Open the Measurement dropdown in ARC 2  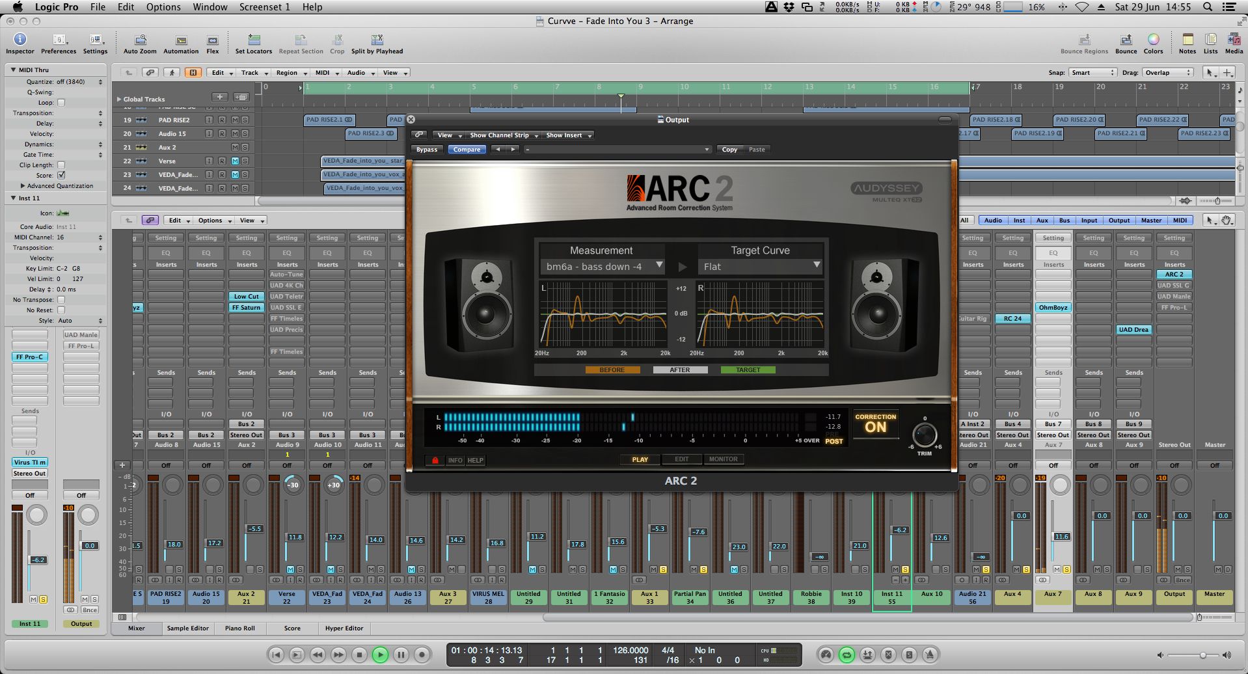603,266
